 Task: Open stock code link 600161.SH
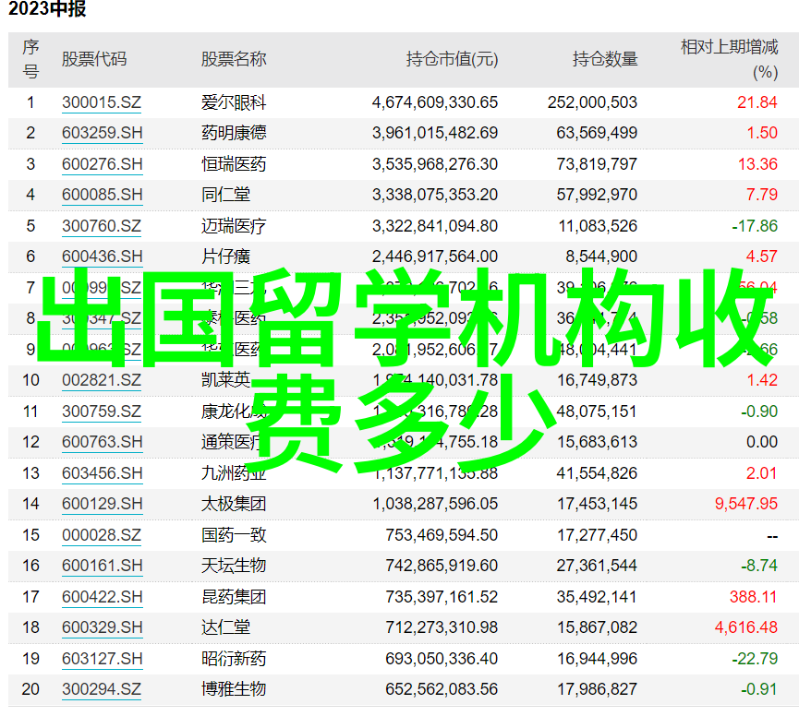pos(102,566)
